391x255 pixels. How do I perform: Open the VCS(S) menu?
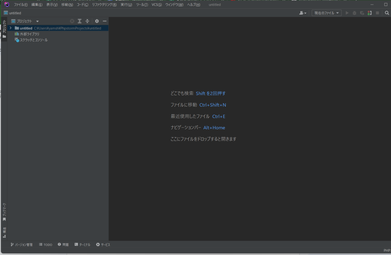click(x=157, y=5)
